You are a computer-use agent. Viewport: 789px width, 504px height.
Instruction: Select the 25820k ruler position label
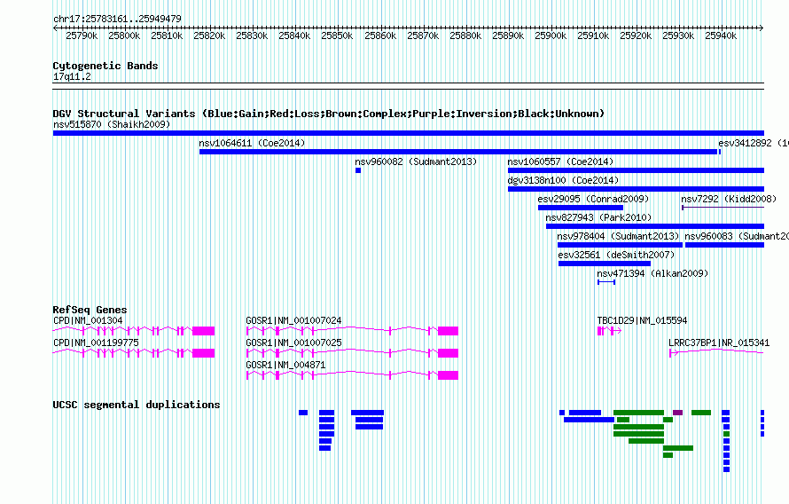pos(209,35)
